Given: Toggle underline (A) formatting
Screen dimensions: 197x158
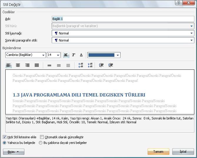Looking at the screenshot, I should point(81,55).
